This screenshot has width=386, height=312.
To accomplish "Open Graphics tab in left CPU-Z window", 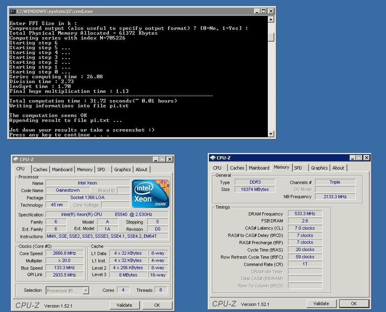I will (x=122, y=170).
